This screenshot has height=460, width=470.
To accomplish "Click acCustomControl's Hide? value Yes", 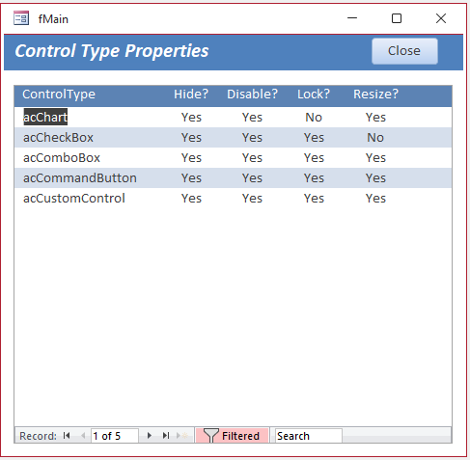I will tap(191, 199).
